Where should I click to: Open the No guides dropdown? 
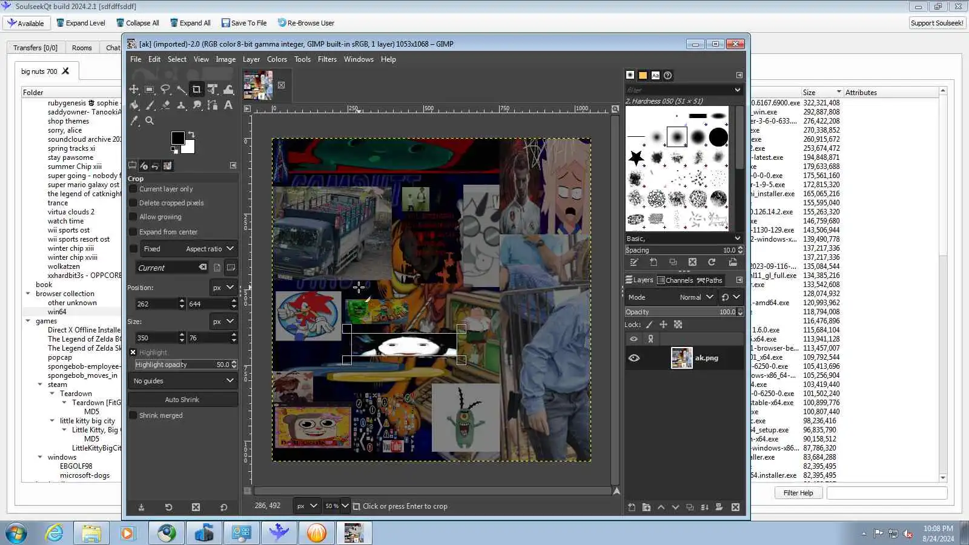(x=183, y=381)
